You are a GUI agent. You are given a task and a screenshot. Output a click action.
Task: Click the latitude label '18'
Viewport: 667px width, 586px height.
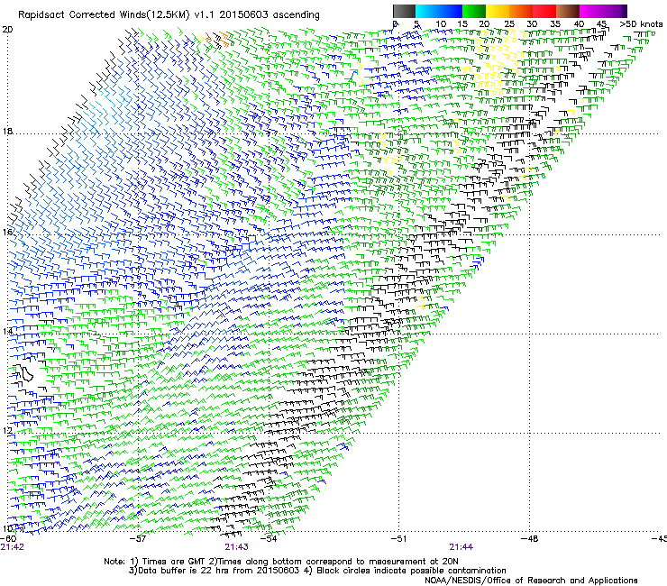point(7,131)
